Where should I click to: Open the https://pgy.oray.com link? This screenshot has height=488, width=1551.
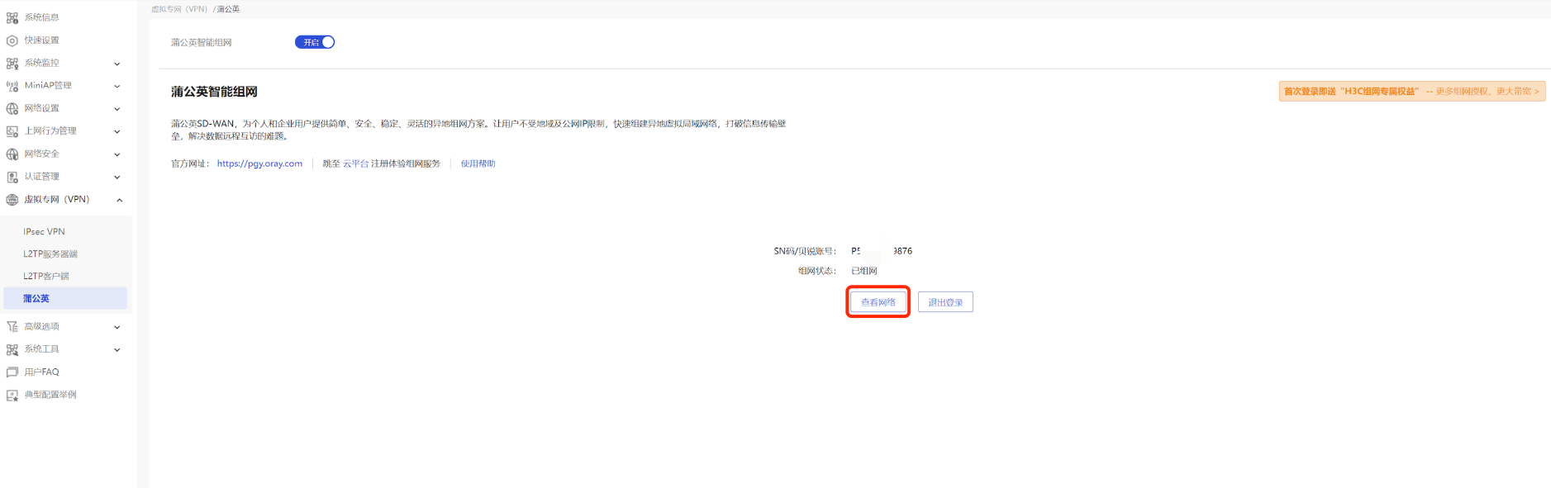pos(259,163)
